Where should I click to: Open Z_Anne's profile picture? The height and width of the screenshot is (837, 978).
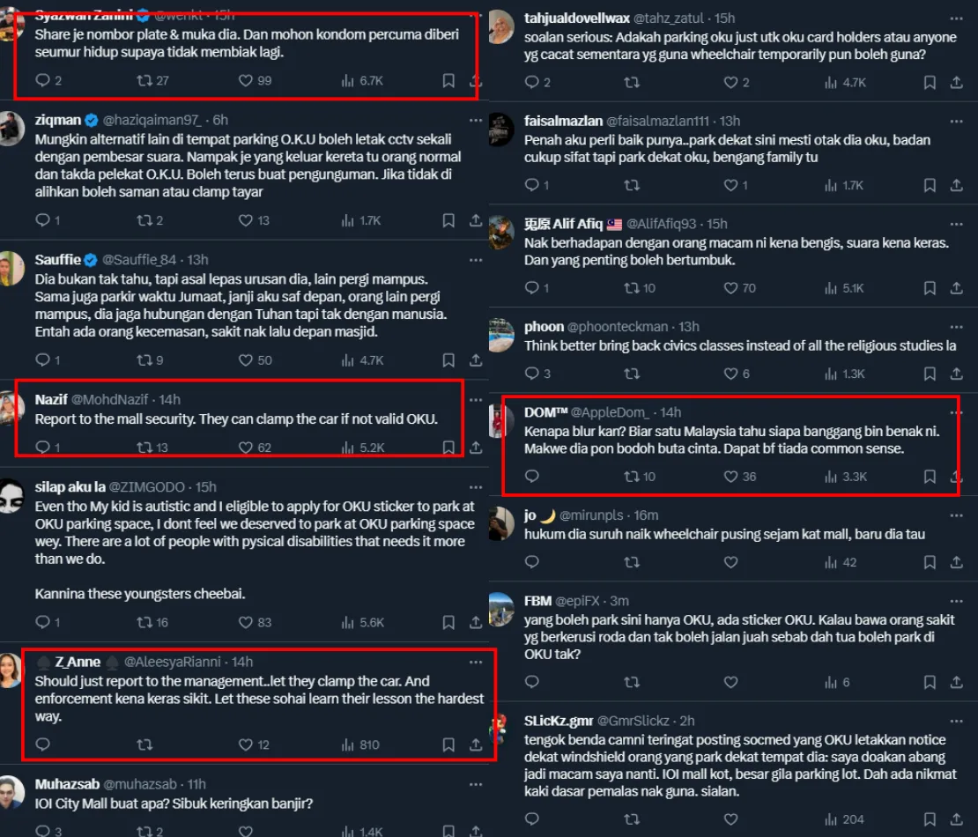10,670
